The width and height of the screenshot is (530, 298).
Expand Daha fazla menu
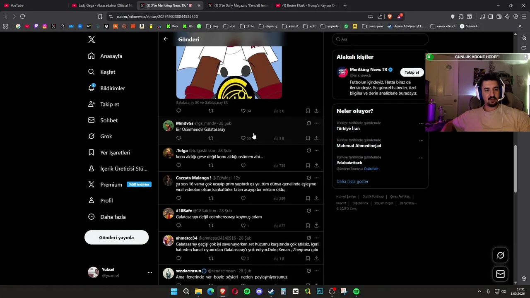[107, 217]
